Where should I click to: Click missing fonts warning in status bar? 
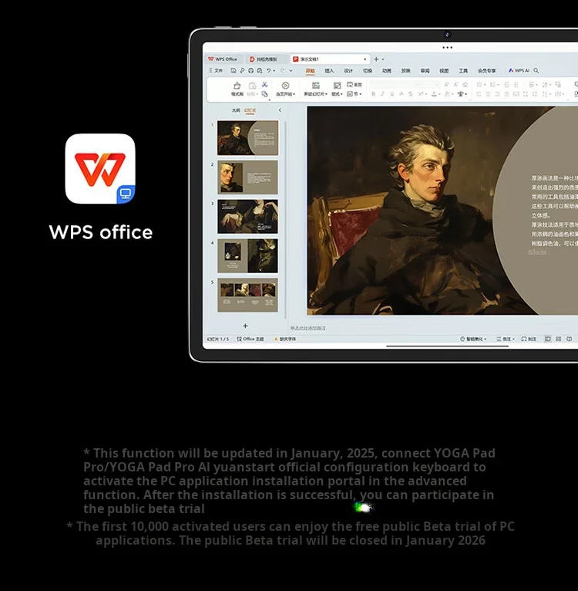pyautogui.click(x=285, y=339)
